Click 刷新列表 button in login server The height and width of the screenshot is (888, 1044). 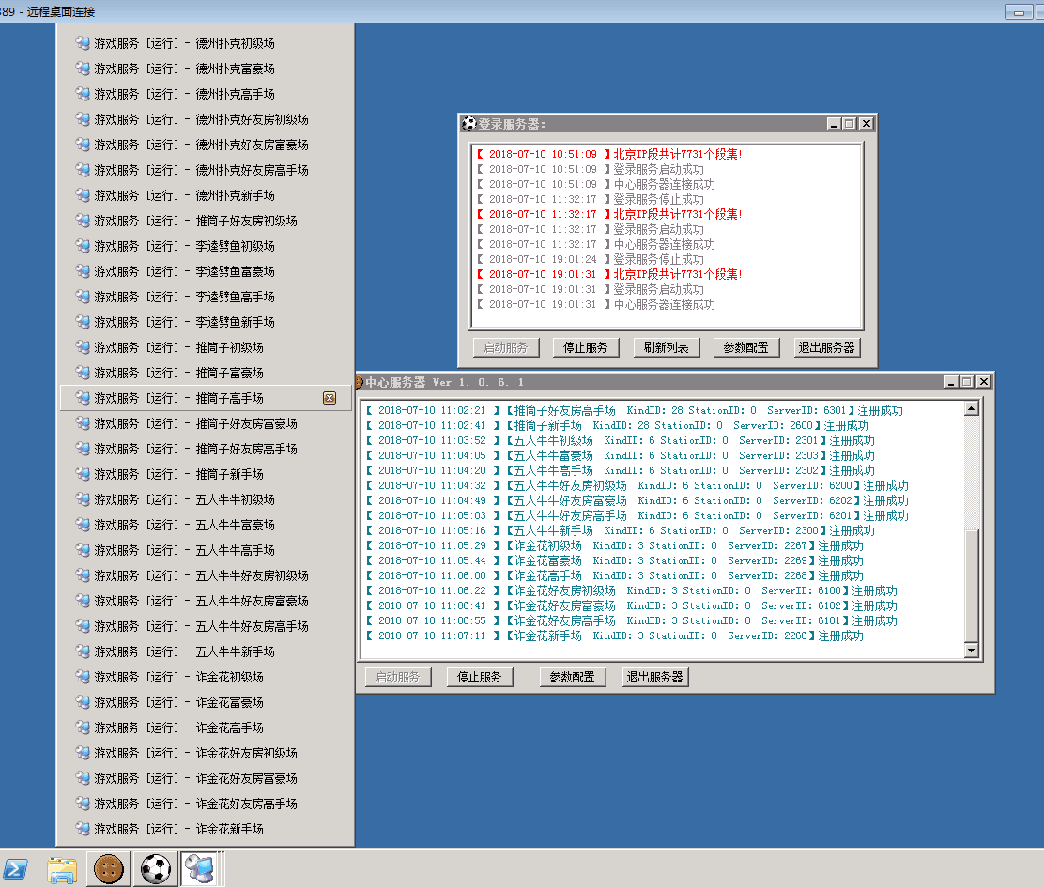[667, 347]
